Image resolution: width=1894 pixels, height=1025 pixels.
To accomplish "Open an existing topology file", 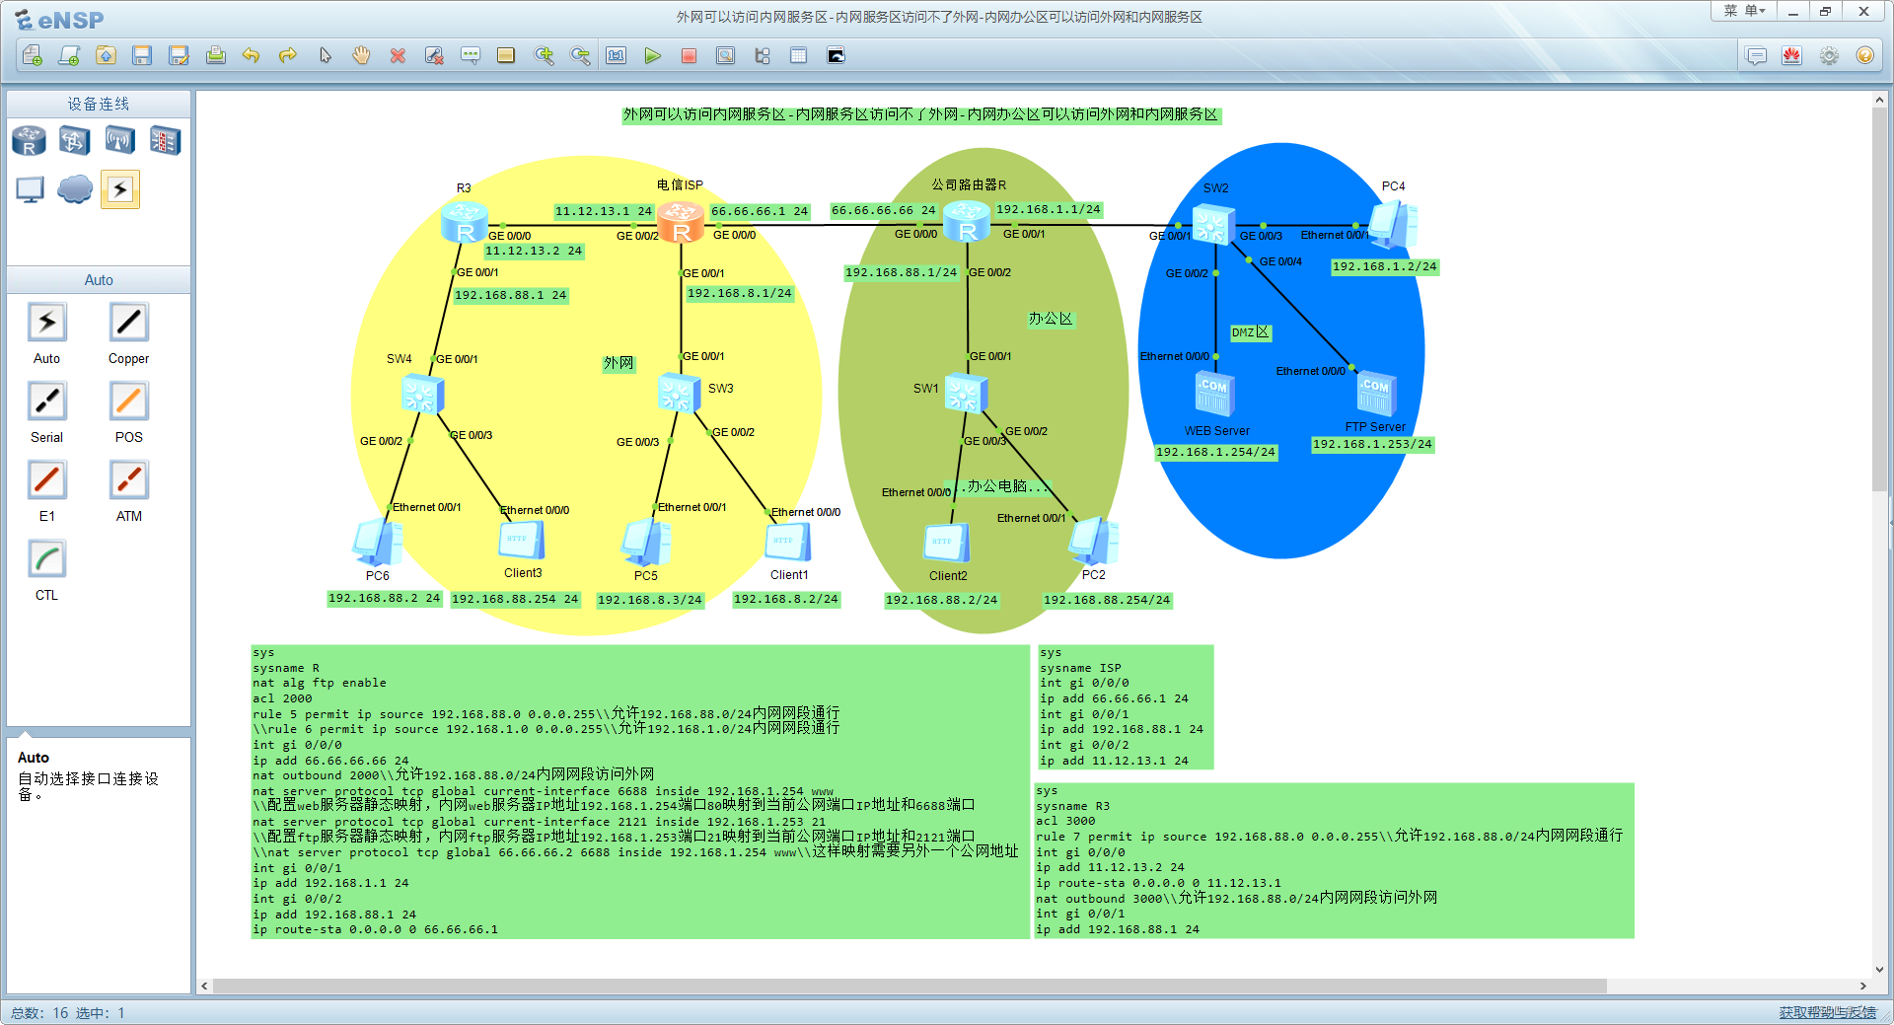I will click(x=106, y=55).
